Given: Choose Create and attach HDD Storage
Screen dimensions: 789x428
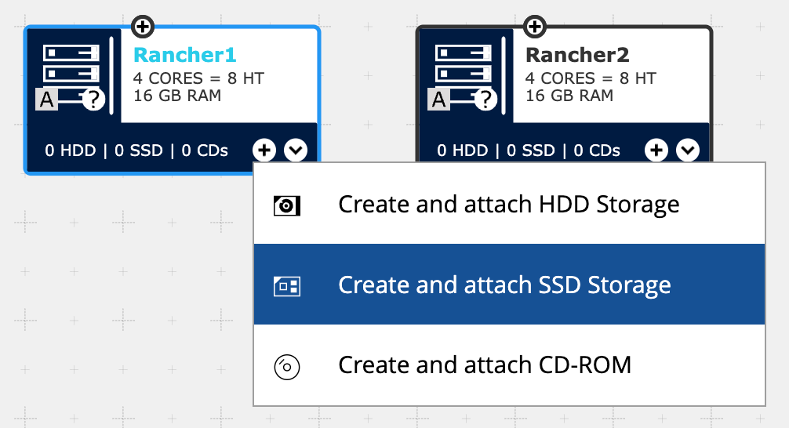Looking at the screenshot, I should click(x=508, y=205).
